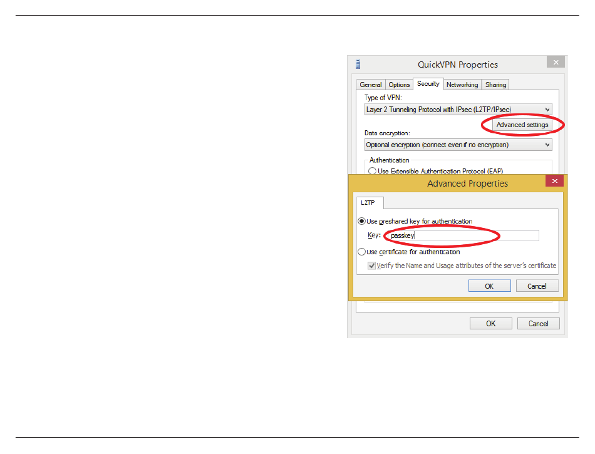Click the QuickVPN Properties title bar icon
The width and height of the screenshot is (595, 454).
click(x=358, y=64)
